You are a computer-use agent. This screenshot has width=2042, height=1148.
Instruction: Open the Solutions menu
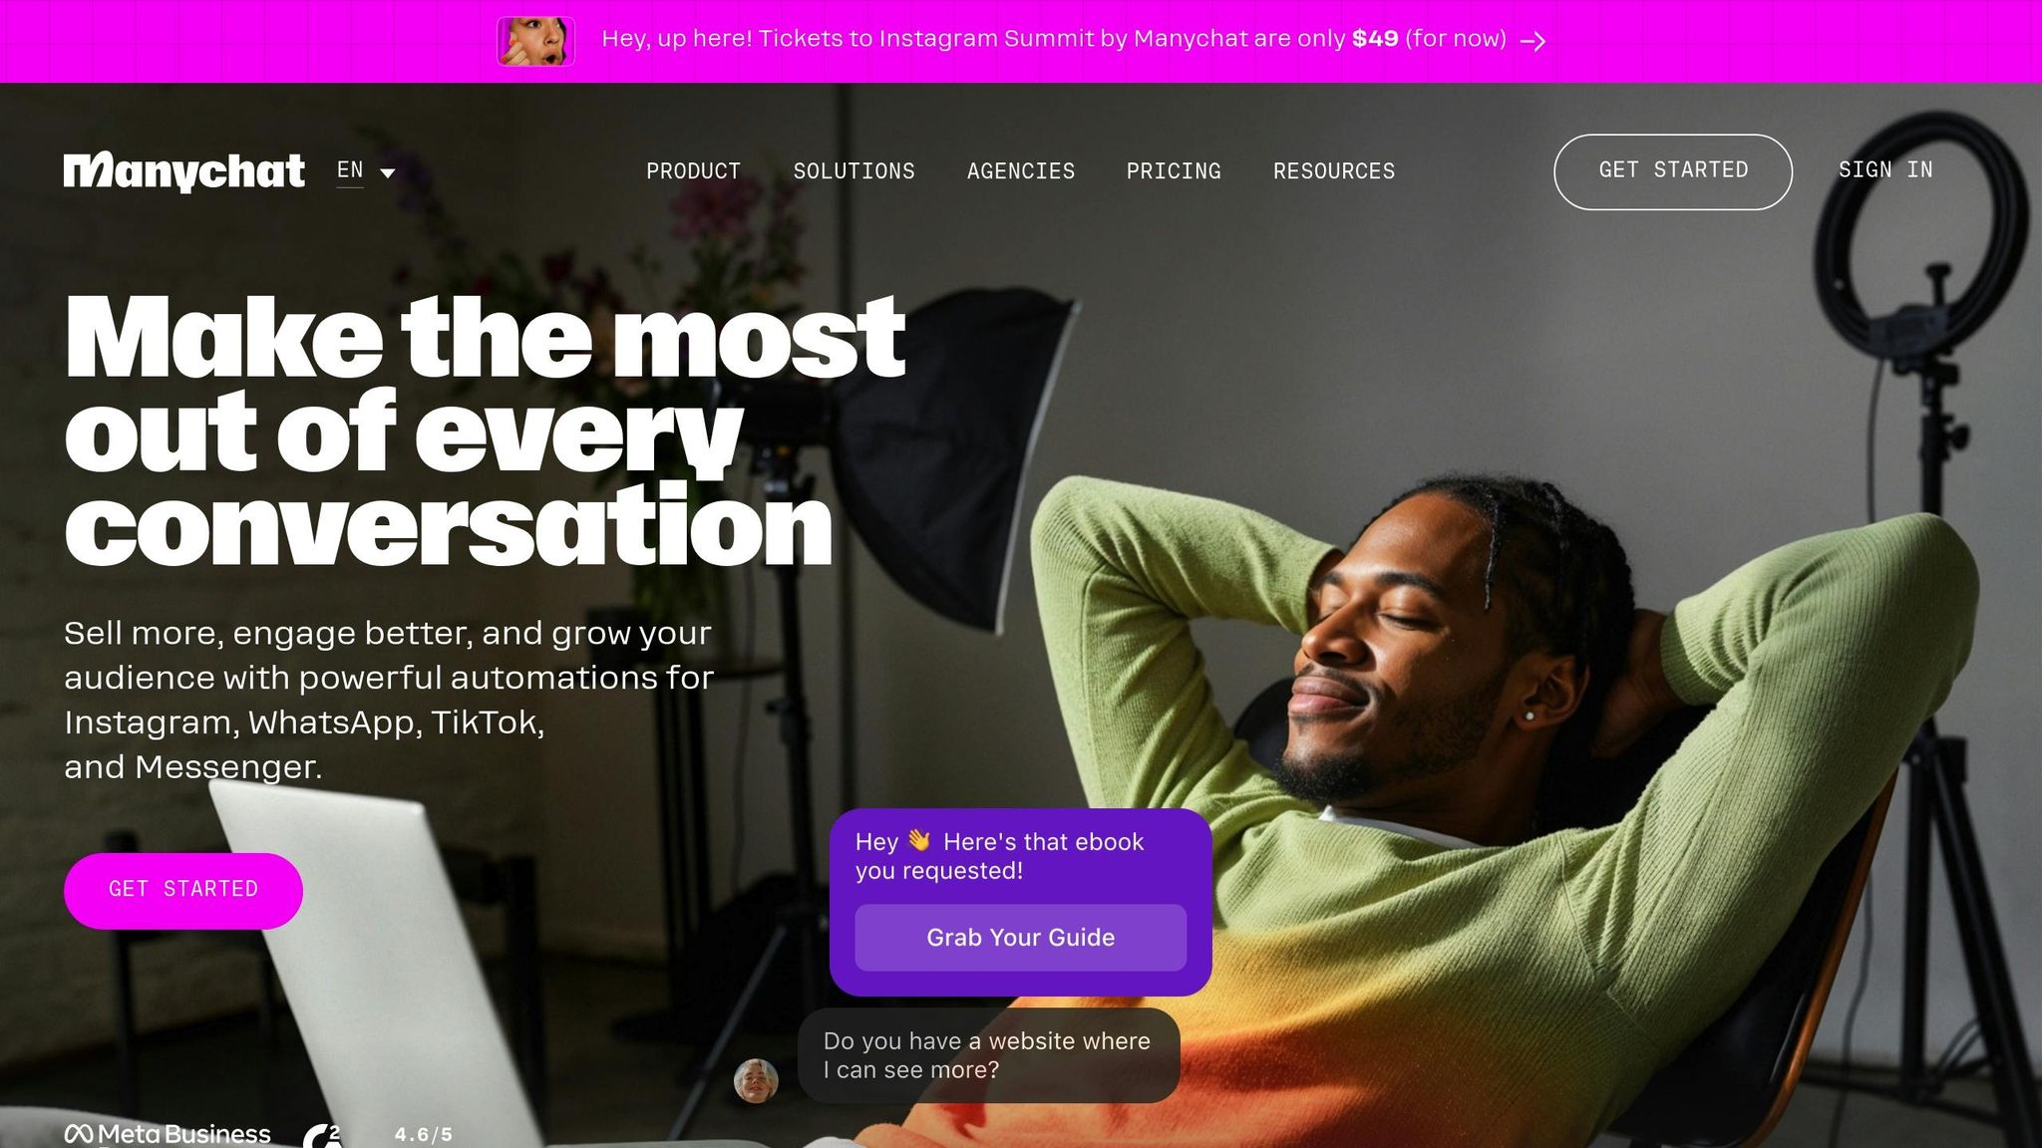pos(854,171)
